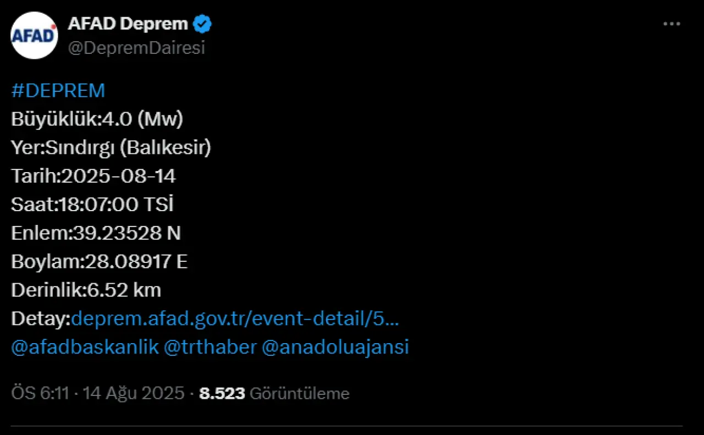Screen dimensions: 704x435
Task: Open the @afadbaskanlik mention
Action: pyautogui.click(x=85, y=348)
